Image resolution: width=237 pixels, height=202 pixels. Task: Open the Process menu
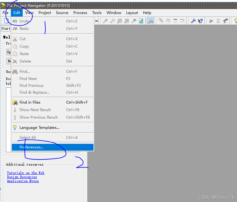(80, 13)
